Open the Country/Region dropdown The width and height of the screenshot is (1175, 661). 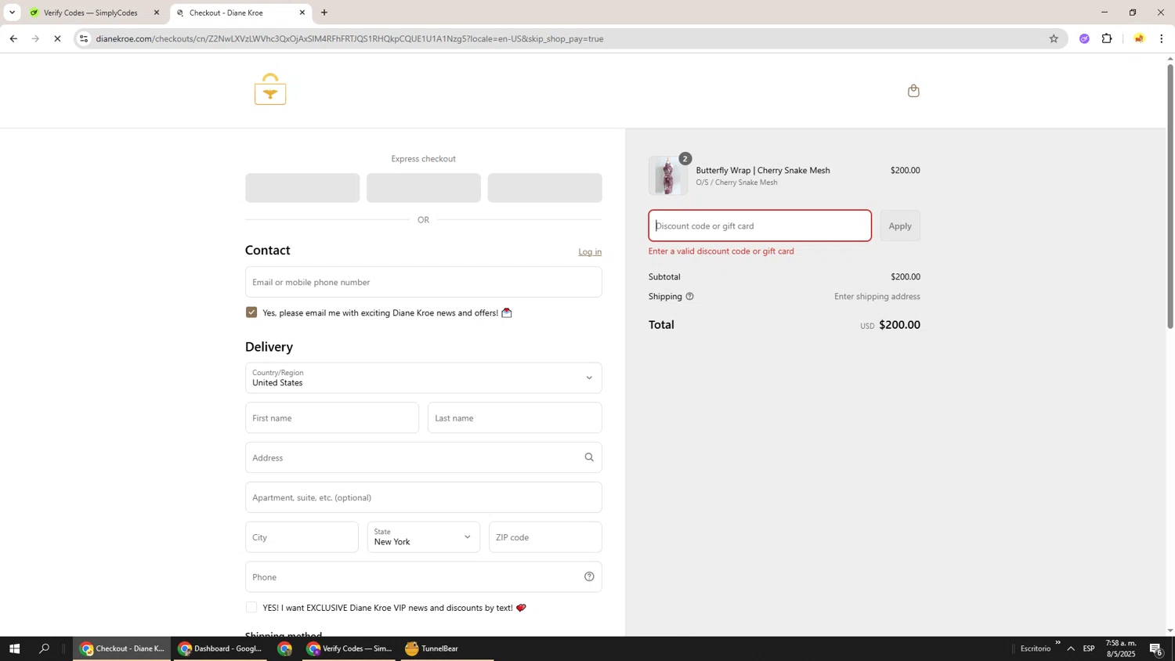(x=424, y=378)
